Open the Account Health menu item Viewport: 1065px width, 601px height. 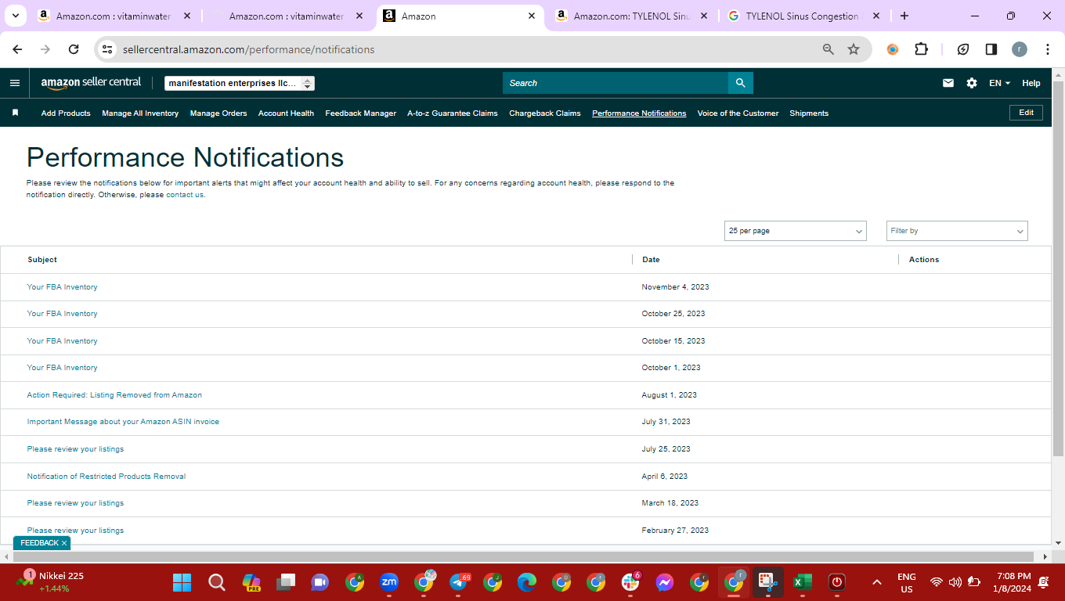[x=286, y=113]
